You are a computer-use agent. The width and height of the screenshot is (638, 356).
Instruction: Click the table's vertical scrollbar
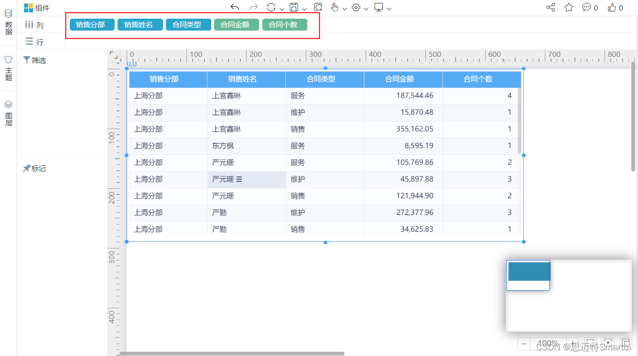tap(519, 120)
